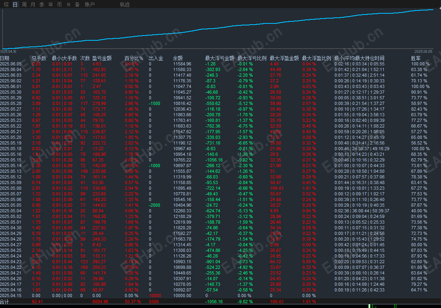Click profit amount 293.27
The height and width of the screenshot is (308, 441).
click(x=99, y=262)
